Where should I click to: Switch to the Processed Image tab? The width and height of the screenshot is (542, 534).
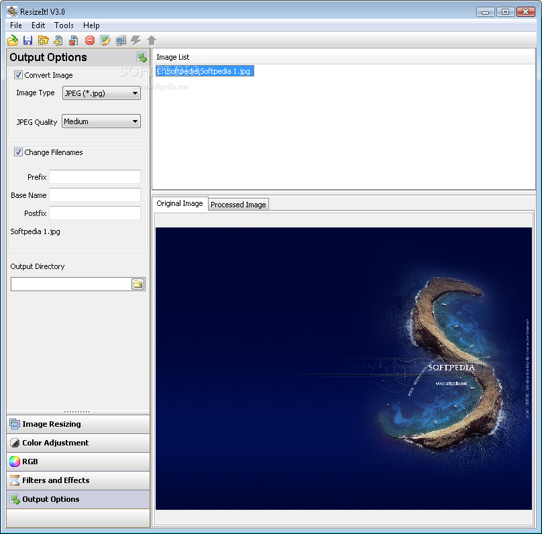click(238, 205)
